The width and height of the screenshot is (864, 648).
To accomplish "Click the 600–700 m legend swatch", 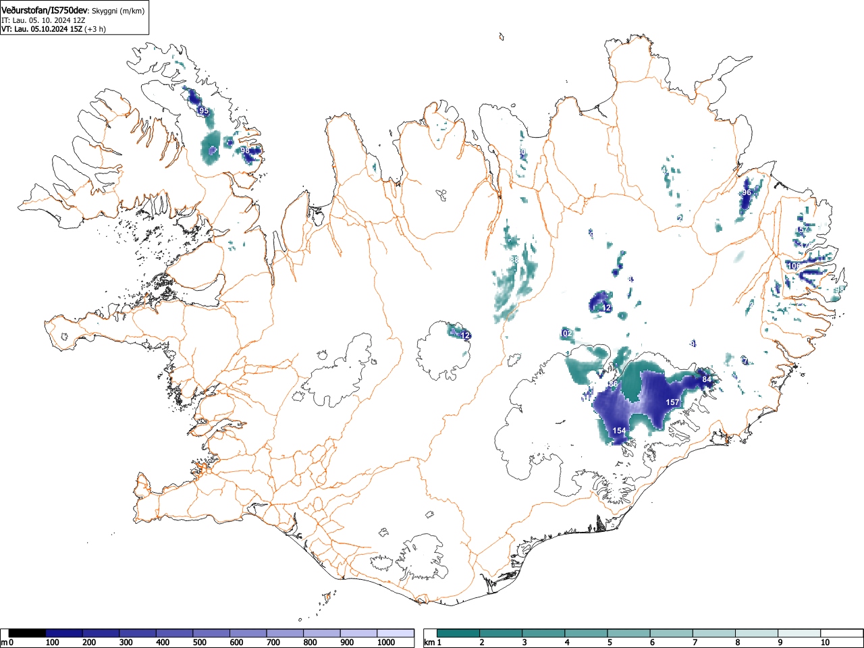I will pos(248,633).
